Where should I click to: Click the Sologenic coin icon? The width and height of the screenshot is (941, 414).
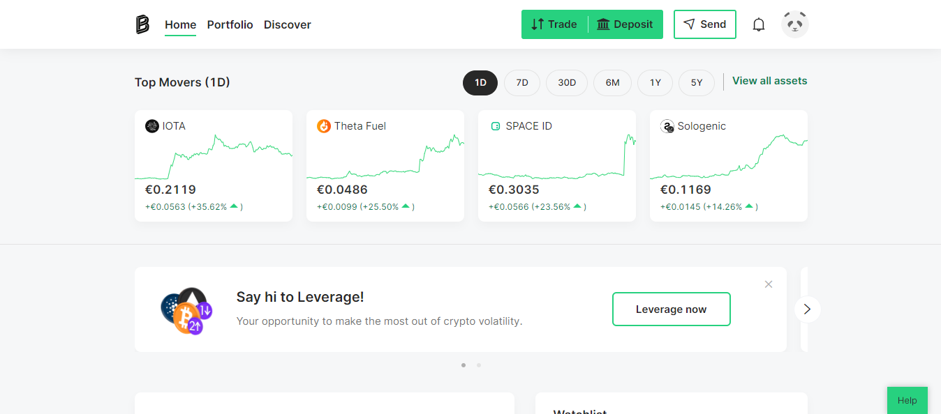coord(667,126)
